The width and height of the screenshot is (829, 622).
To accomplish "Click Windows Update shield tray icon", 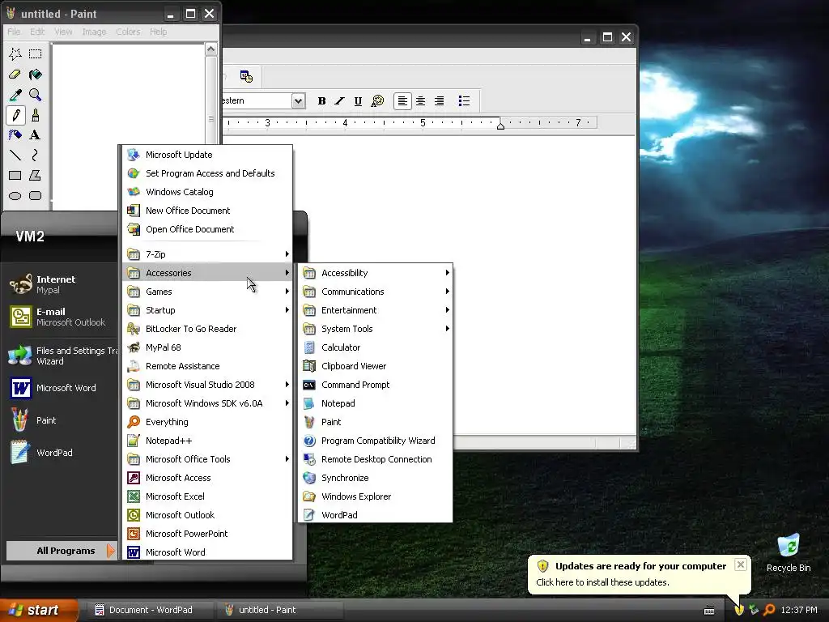I will click(739, 610).
